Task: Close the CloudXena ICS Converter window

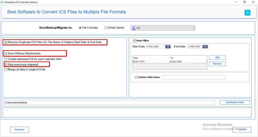Action: pos(253,2)
